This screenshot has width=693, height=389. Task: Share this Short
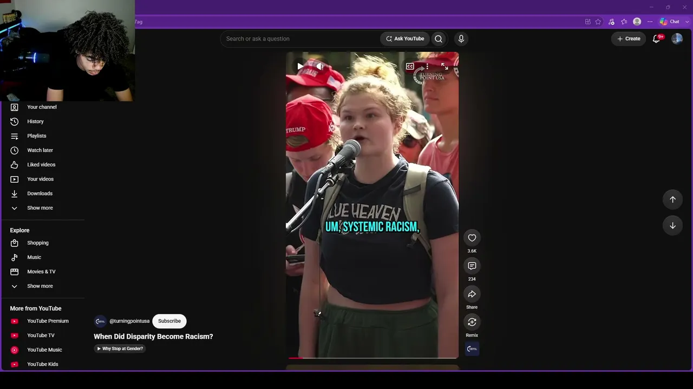point(472,294)
